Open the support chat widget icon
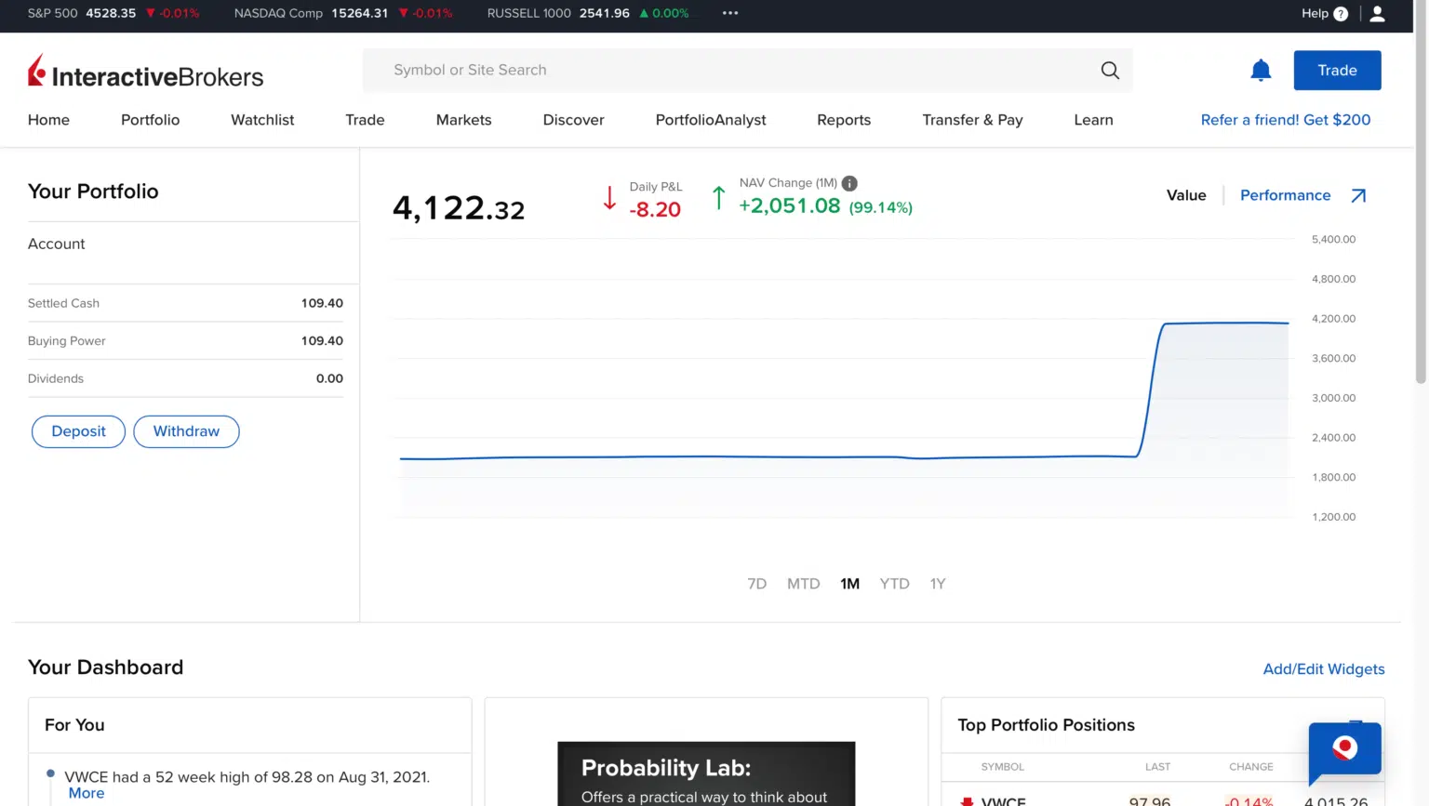 pos(1344,751)
